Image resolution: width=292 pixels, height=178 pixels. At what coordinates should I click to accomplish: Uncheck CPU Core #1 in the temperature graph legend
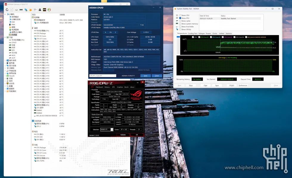[x=199, y=37]
